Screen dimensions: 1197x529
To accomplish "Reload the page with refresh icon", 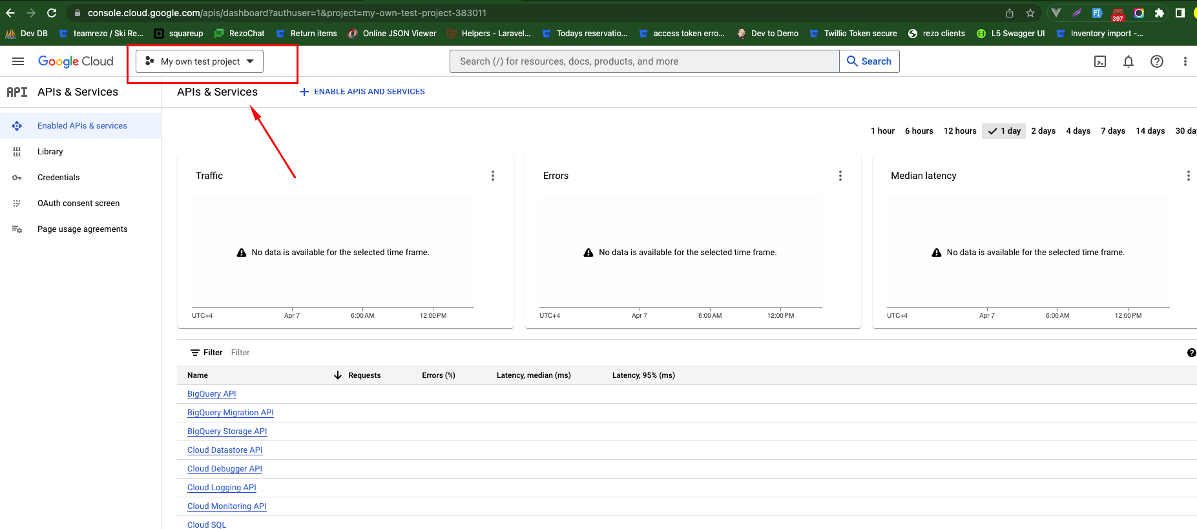I will click(x=52, y=13).
